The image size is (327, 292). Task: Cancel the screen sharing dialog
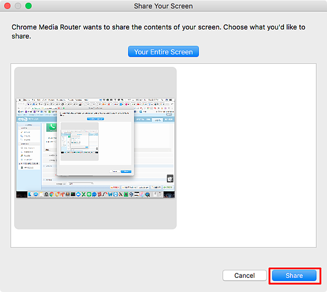coord(244,276)
